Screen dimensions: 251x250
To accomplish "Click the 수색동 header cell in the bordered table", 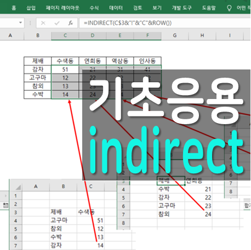I will [65, 61].
